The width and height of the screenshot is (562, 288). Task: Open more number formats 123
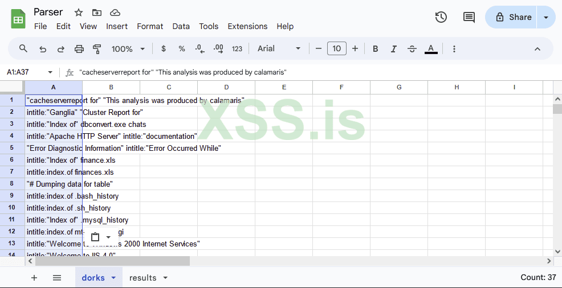click(x=237, y=48)
